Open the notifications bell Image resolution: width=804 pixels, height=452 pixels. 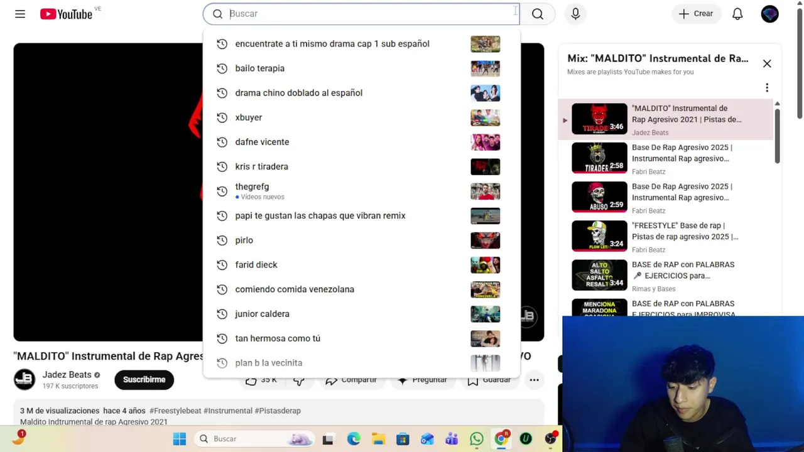[x=737, y=14]
